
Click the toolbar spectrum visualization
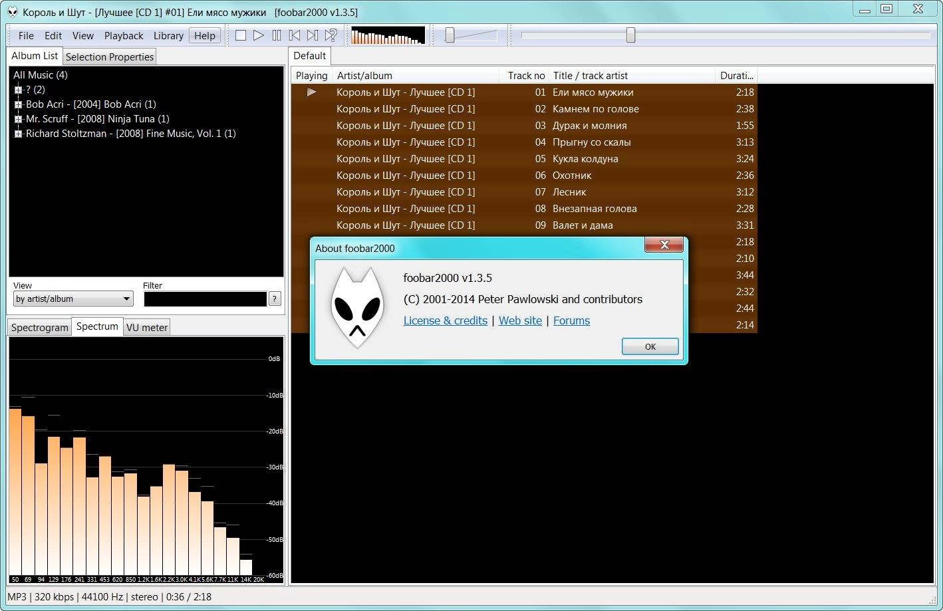(388, 35)
